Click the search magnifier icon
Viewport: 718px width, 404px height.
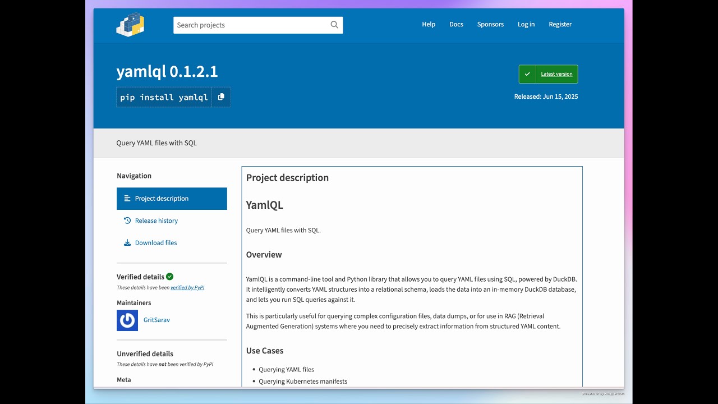click(x=334, y=25)
